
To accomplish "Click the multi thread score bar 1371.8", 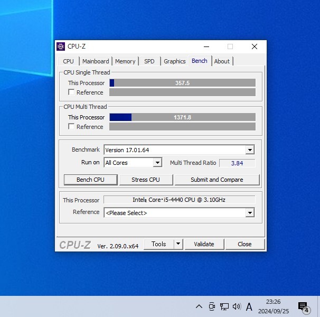I will click(x=183, y=117).
